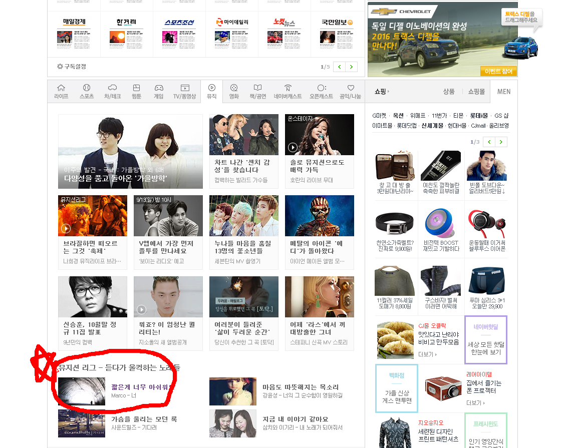This screenshot has width=562, height=448.
Task: Expand 더보기 under 레어아이템
Action: pos(475,403)
